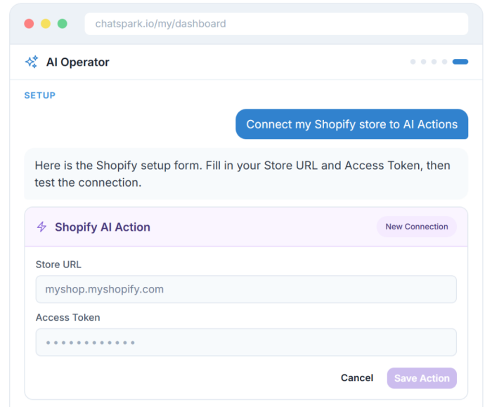Click the AI Operator sparkle icon

click(32, 62)
